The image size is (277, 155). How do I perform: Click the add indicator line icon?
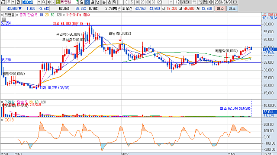click(200, 2)
